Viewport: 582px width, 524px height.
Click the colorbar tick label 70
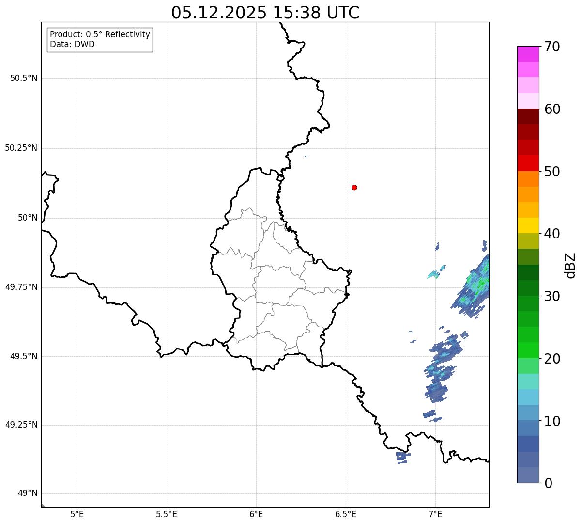pos(552,47)
